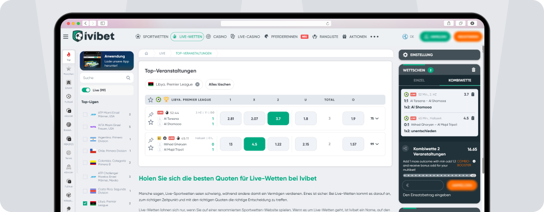Viewport: 544px width, 212px height.
Task: Reload page in browser address bar
Action: 327,24
